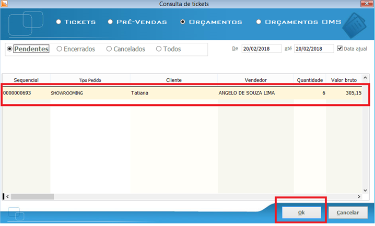Select the 305,15 gross value cell
The width and height of the screenshot is (375, 226).
pos(344,93)
